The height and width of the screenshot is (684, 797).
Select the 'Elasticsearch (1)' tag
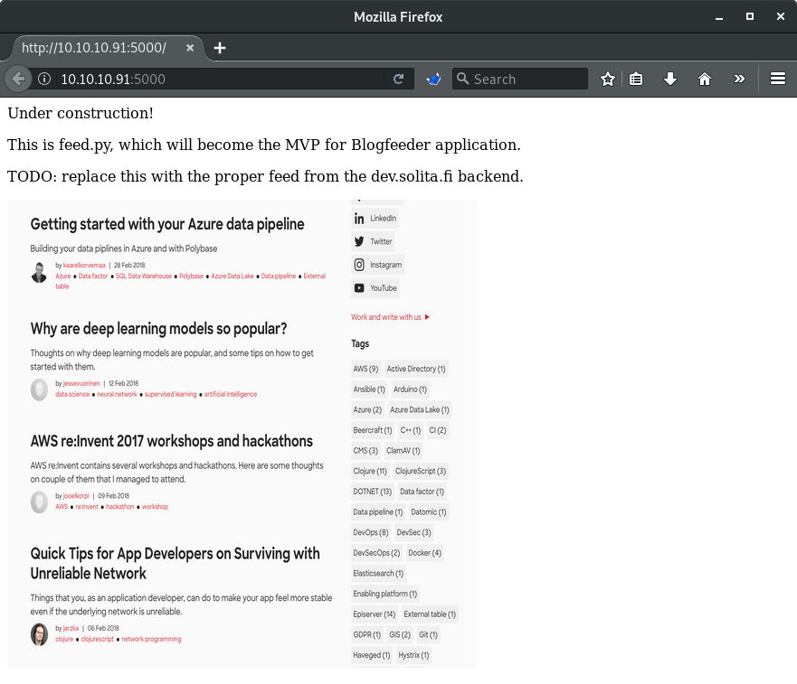pos(378,573)
